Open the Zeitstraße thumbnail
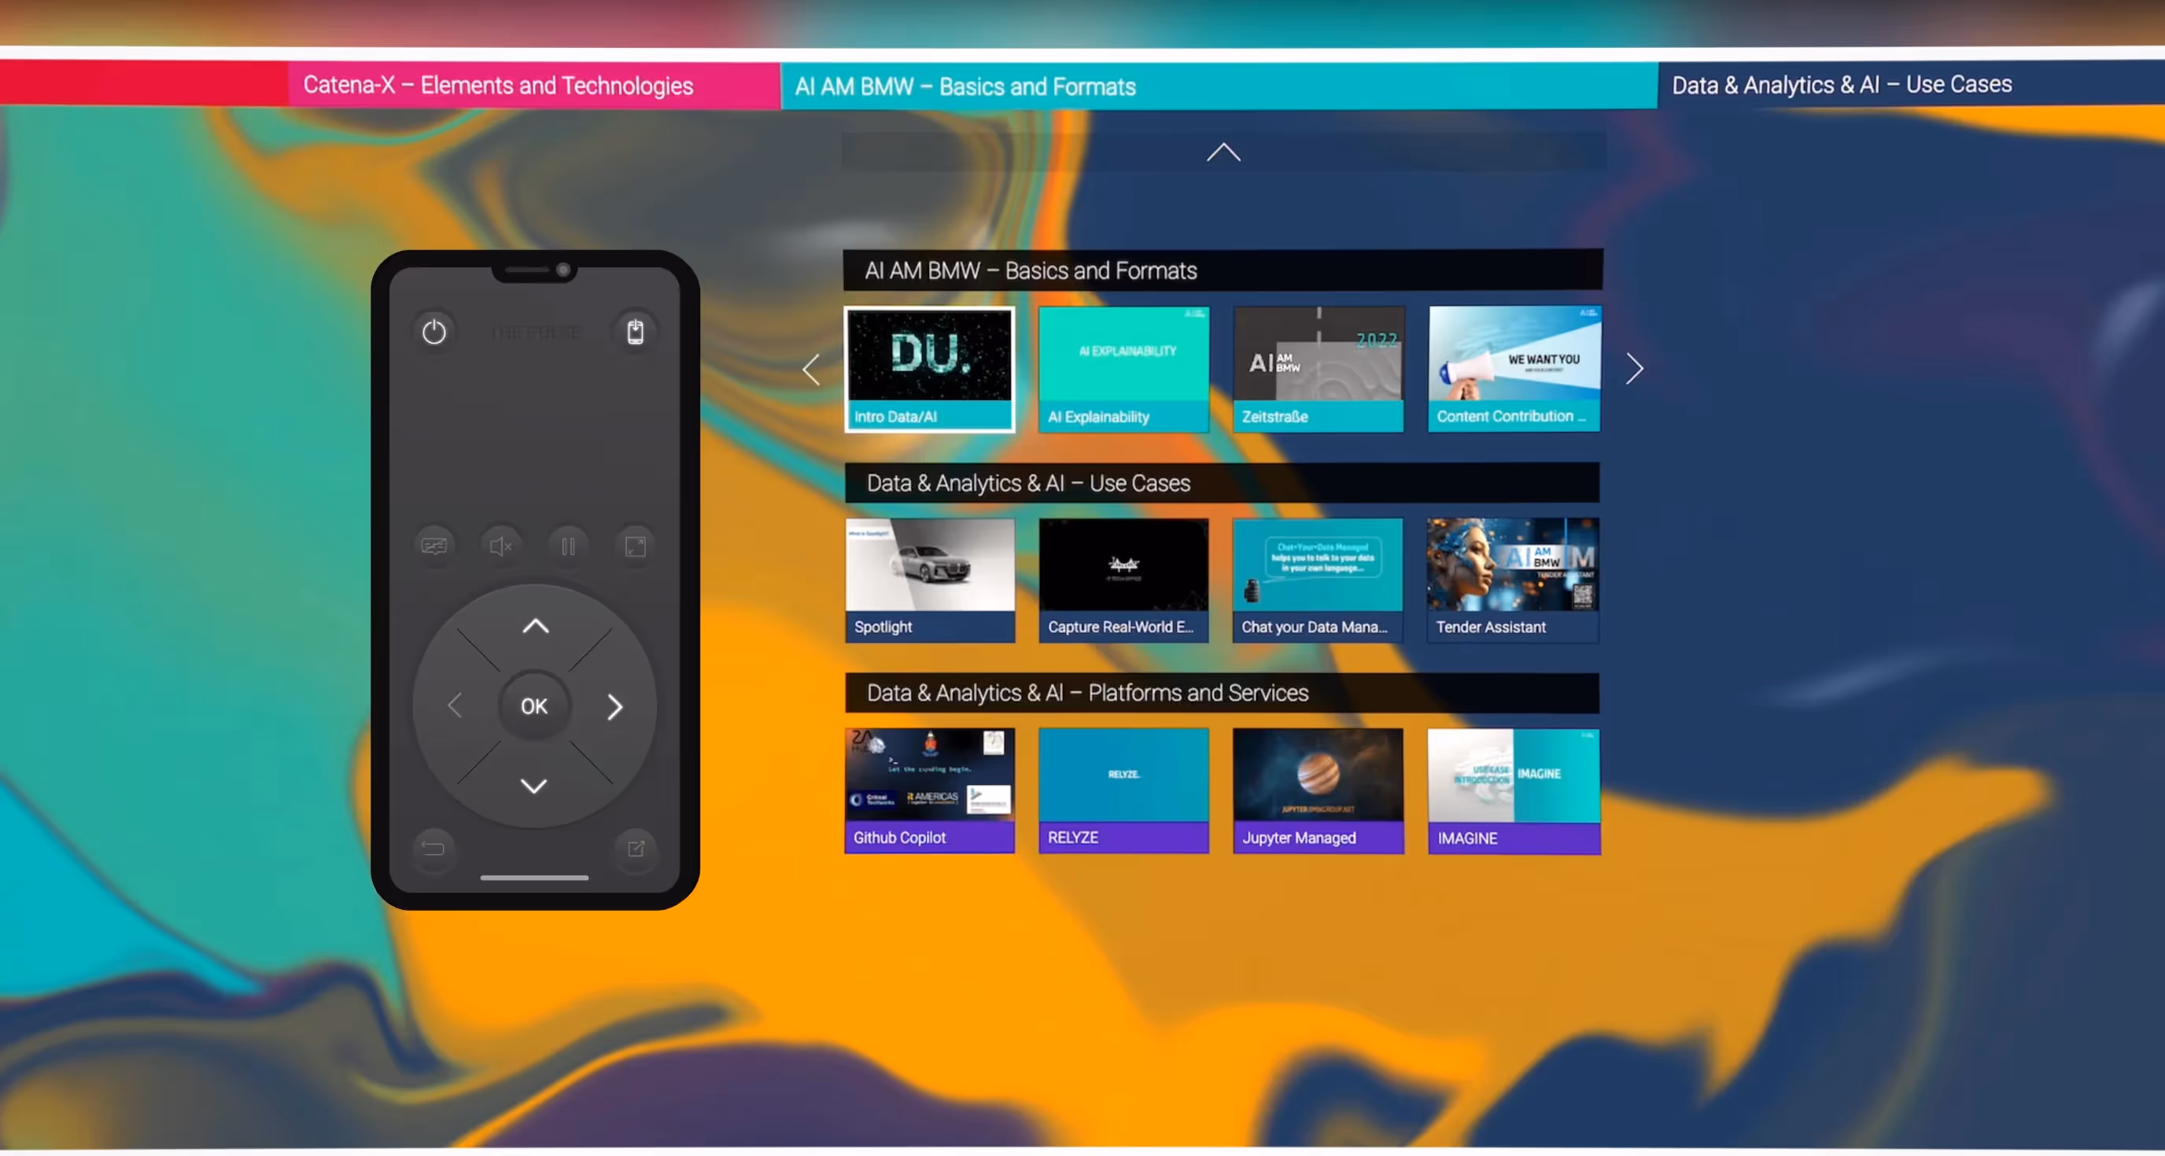The height and width of the screenshot is (1156, 2165). pos(1318,370)
